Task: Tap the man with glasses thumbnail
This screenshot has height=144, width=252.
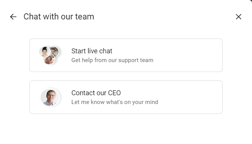Action: [50, 97]
